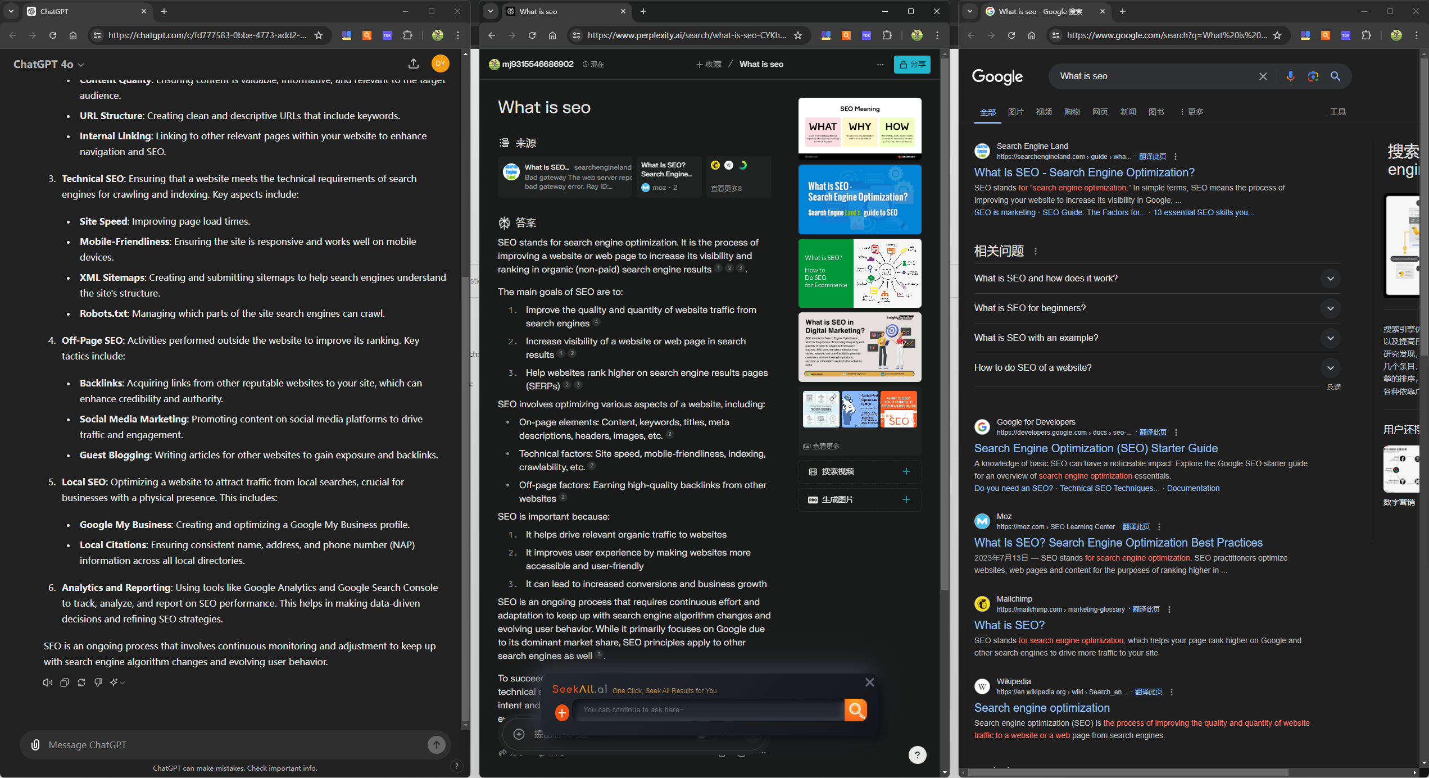Open the searchengineland source card
The image size is (1429, 778).
click(565, 177)
